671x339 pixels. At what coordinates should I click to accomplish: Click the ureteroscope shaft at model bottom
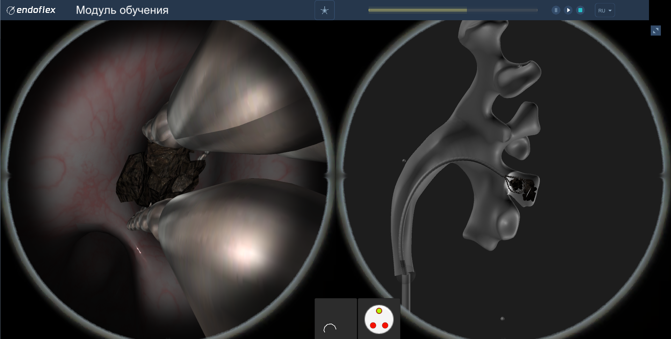pos(406,289)
